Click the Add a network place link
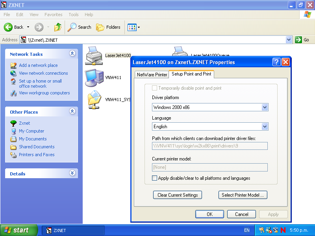 pyautogui.click(x=38, y=65)
